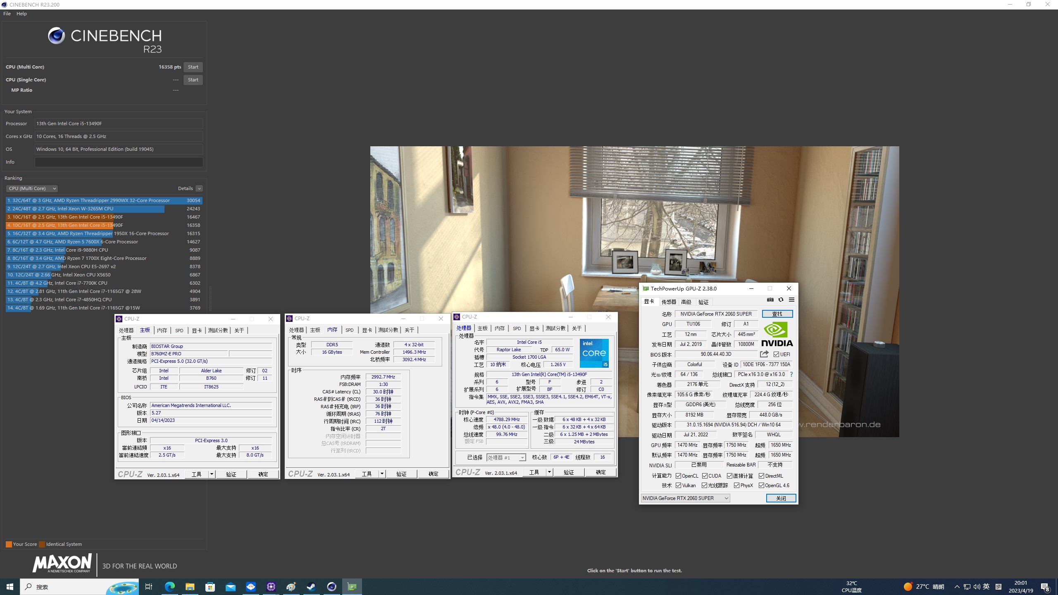1058x595 pixels.
Task: Toggle the OpenGL 4.6 checkbox in GPU-Z
Action: coord(761,485)
